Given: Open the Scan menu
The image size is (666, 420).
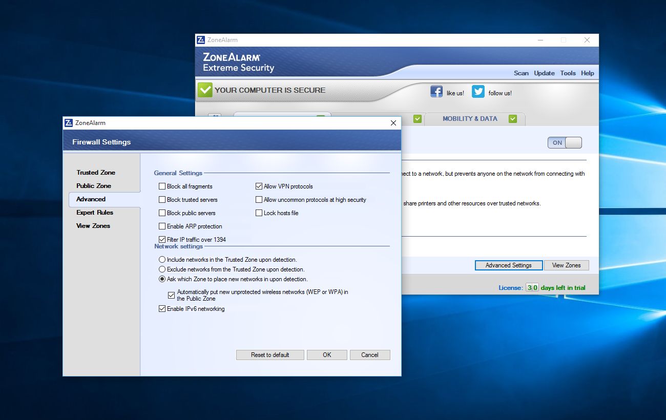Looking at the screenshot, I should click(521, 73).
